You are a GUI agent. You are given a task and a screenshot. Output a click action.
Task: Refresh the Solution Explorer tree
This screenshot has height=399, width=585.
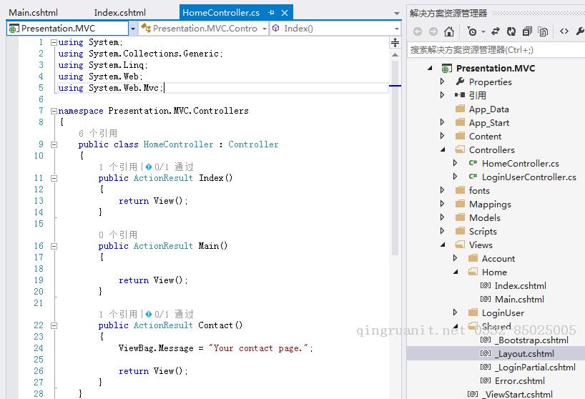click(x=511, y=31)
